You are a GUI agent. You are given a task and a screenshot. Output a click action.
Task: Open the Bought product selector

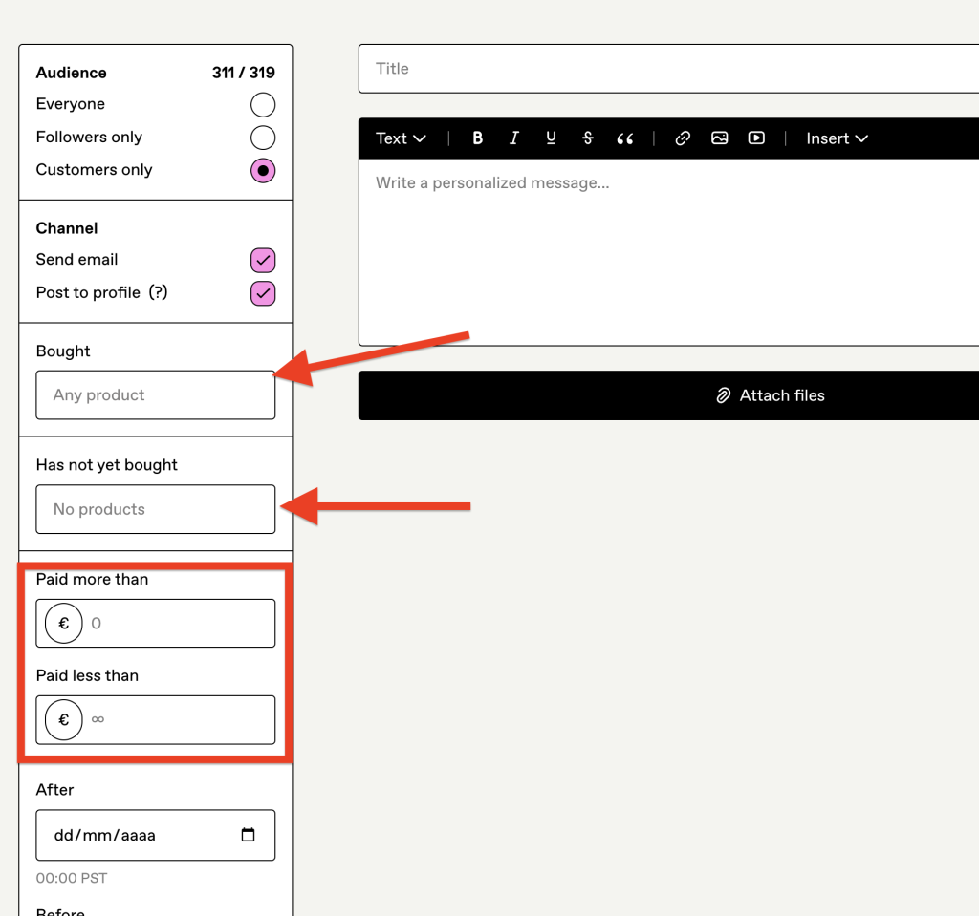155,395
